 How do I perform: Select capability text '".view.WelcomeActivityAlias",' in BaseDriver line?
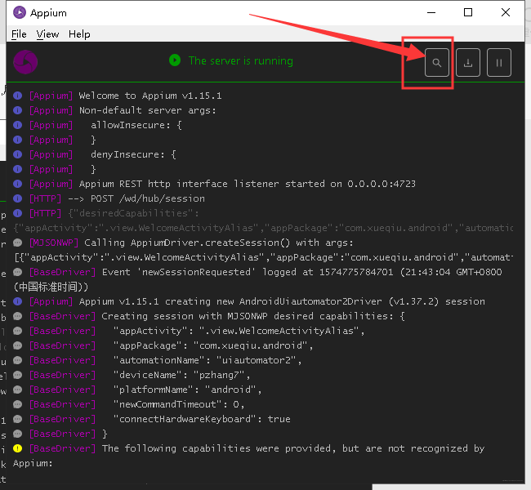(x=282, y=331)
